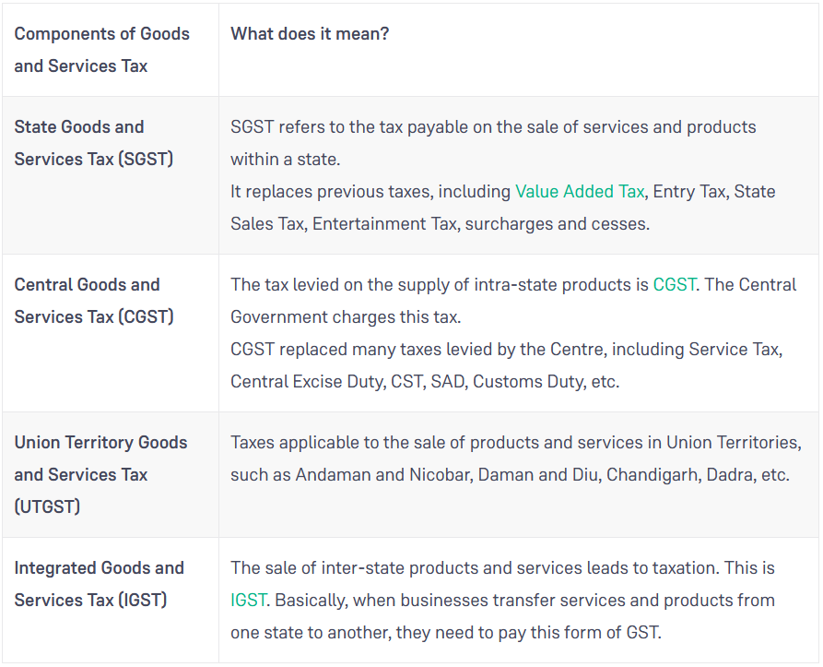Click the '(UTGST)' abbreviation text
The height and width of the screenshot is (667, 823).
(x=47, y=506)
